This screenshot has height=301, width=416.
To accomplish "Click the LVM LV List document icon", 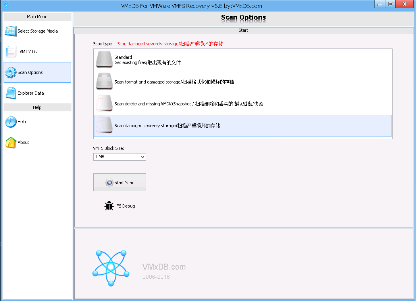I will [11, 52].
